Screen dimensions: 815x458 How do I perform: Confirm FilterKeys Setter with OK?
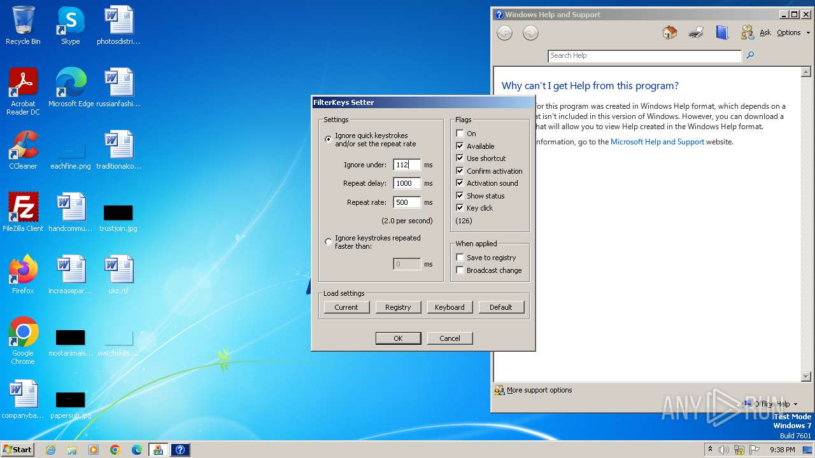pos(398,338)
